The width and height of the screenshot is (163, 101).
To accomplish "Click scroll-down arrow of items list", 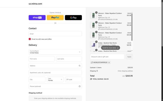I will 132,51.
